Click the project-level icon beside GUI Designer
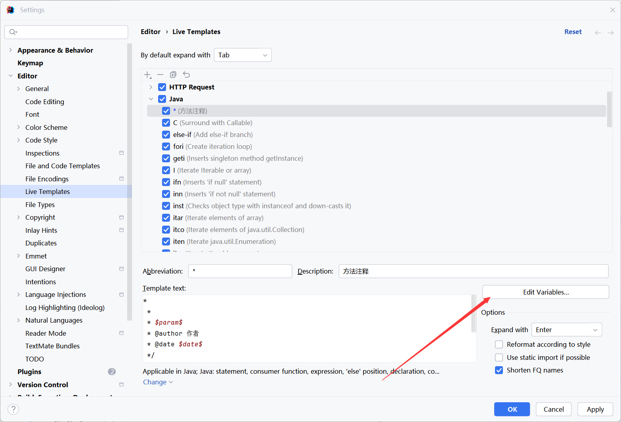 click(x=121, y=269)
